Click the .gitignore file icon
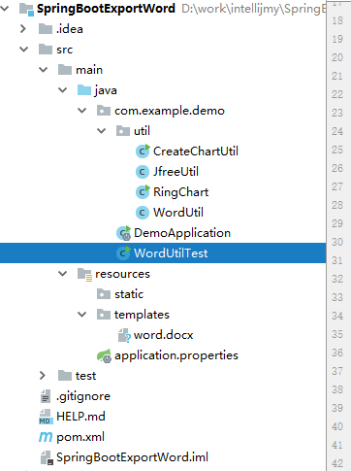The height and width of the screenshot is (471, 351). pos(46,396)
